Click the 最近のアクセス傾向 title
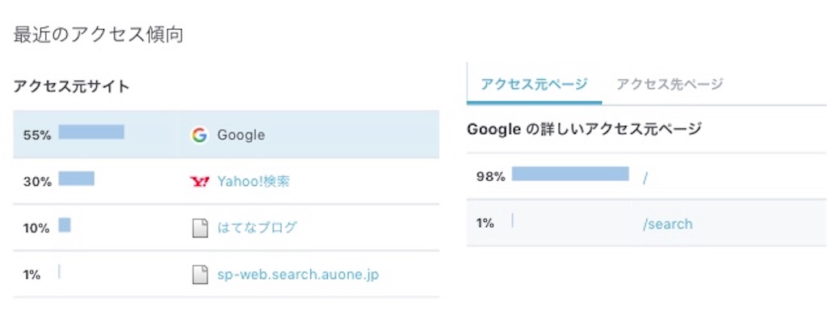The height and width of the screenshot is (327, 827). tap(98, 36)
